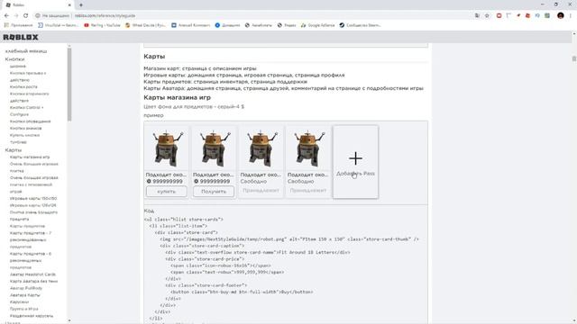Click the browser back arrow
The height and width of the screenshot is (324, 577).
(x=6, y=16)
